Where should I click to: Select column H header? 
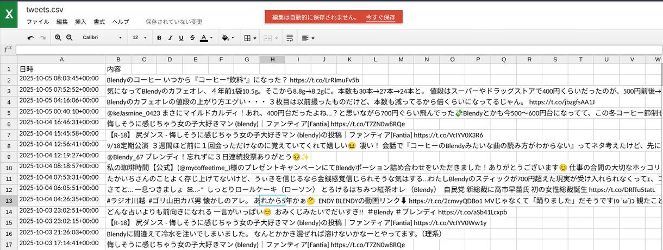[x=272, y=59]
